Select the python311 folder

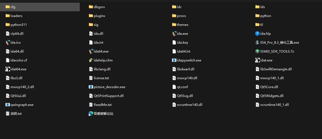pos(16,25)
